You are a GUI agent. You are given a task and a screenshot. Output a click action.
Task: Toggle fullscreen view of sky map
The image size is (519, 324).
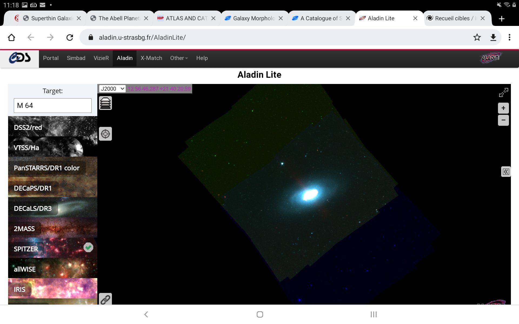click(504, 93)
